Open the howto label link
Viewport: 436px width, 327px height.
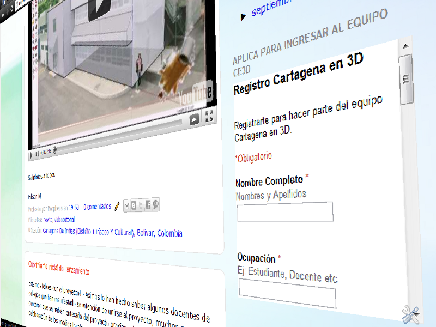click(x=48, y=220)
